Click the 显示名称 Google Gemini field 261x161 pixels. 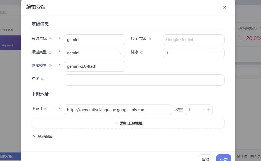(x=193, y=40)
